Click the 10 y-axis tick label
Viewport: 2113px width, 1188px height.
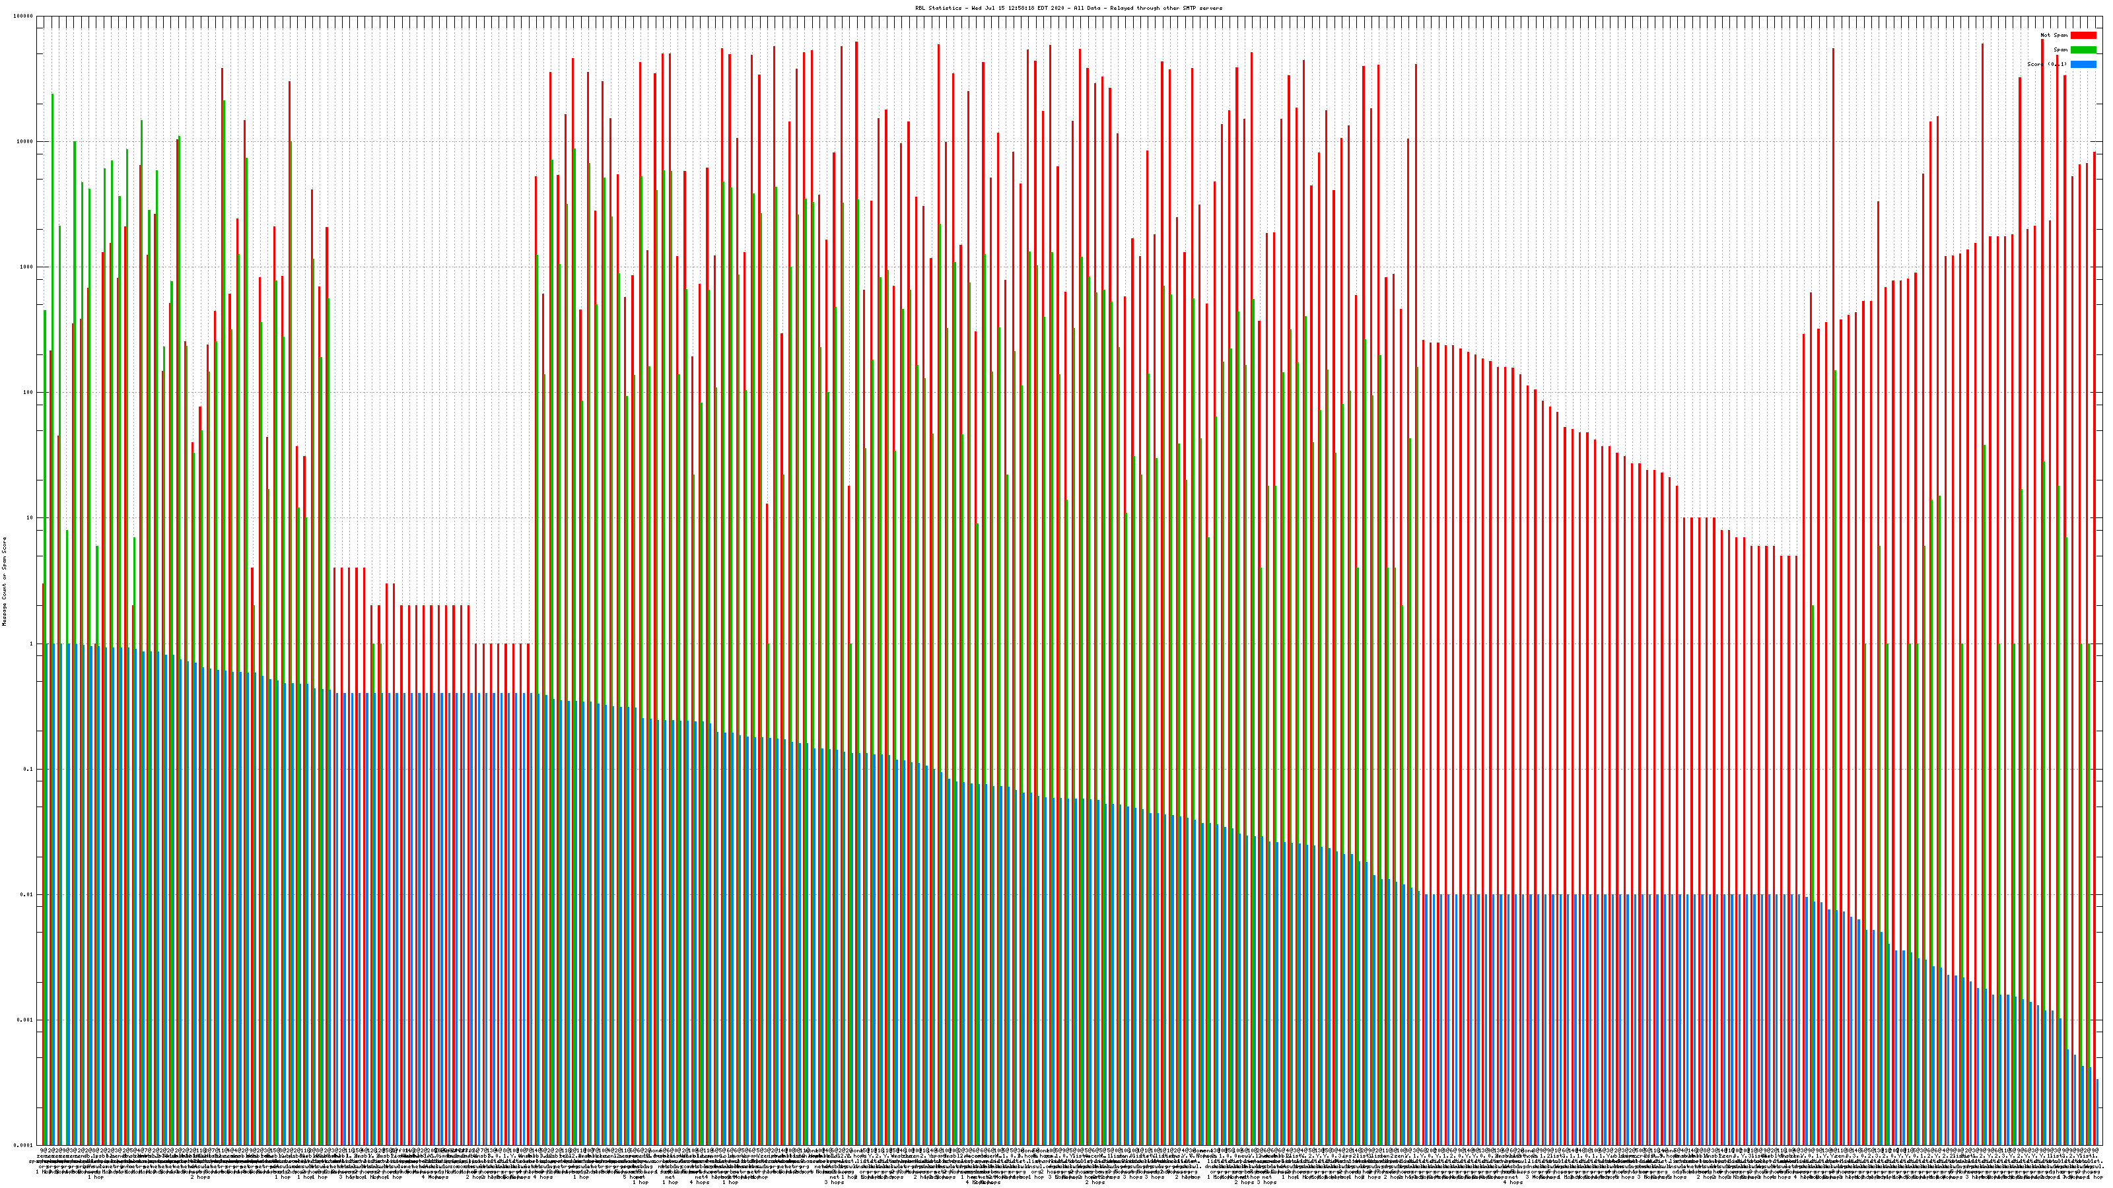coord(30,518)
